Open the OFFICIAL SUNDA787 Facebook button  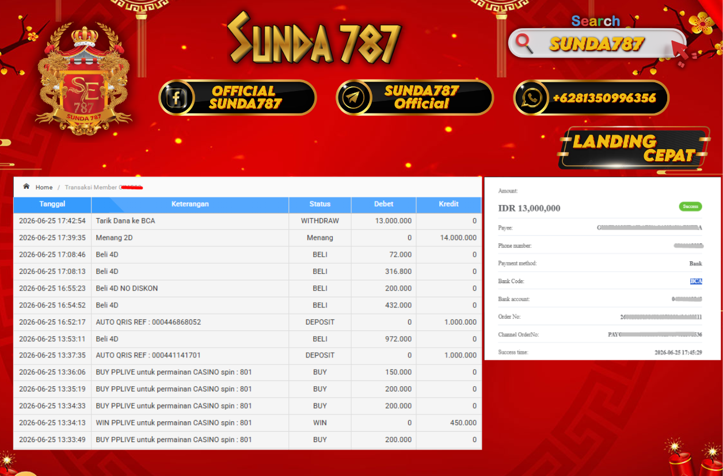tap(238, 98)
